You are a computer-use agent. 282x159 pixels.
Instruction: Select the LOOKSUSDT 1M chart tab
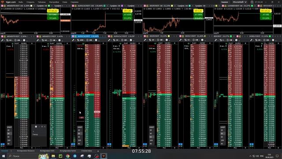238,6
